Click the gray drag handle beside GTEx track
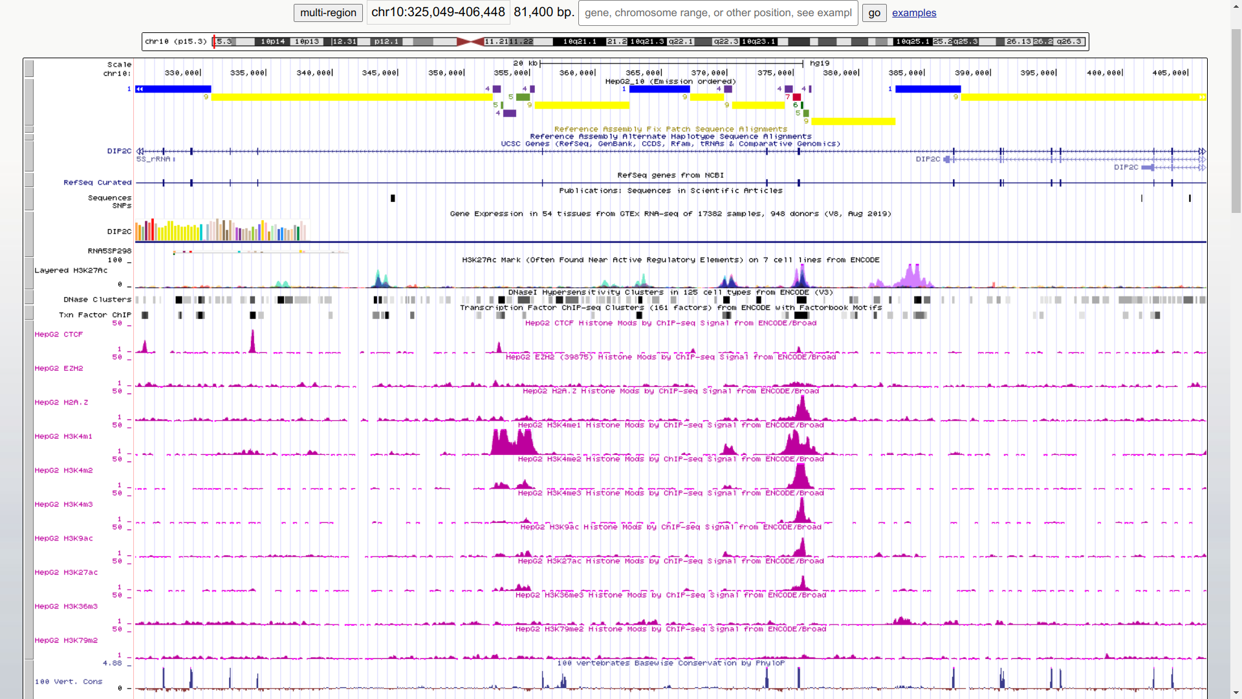 click(29, 234)
